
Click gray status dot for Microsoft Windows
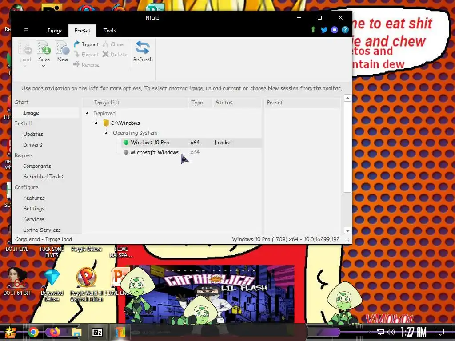(x=126, y=152)
